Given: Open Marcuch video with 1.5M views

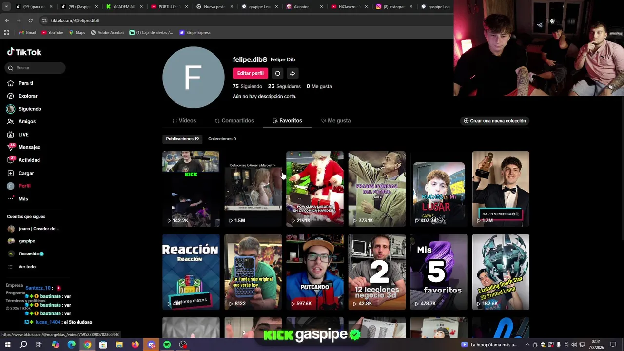Looking at the screenshot, I should pyautogui.click(x=253, y=189).
